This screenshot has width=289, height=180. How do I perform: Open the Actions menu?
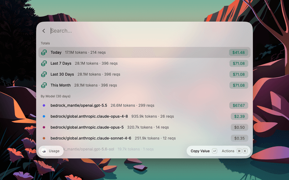pyautogui.click(x=228, y=151)
